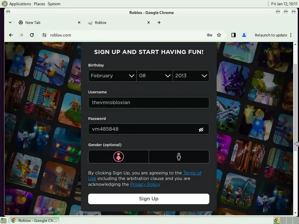
Task: Click the sign-up heading text
Action: [149, 52]
